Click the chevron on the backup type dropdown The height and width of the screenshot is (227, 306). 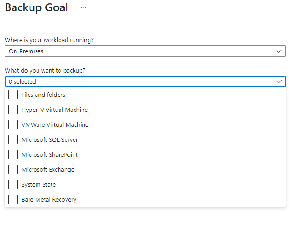279,81
